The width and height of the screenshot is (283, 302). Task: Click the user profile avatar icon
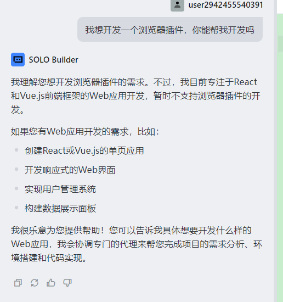(177, 5)
